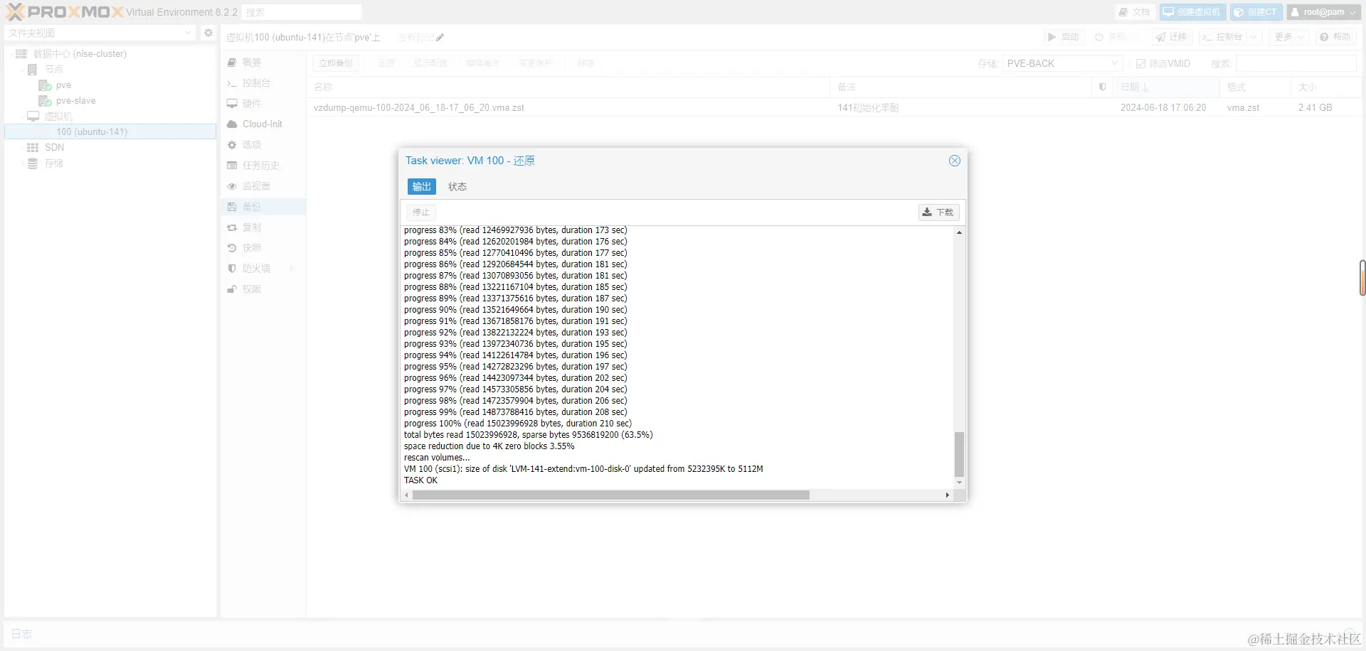Screen dimensions: 1366x651
Task: Click the top toolbar 控制台 button
Action: pos(1223,37)
